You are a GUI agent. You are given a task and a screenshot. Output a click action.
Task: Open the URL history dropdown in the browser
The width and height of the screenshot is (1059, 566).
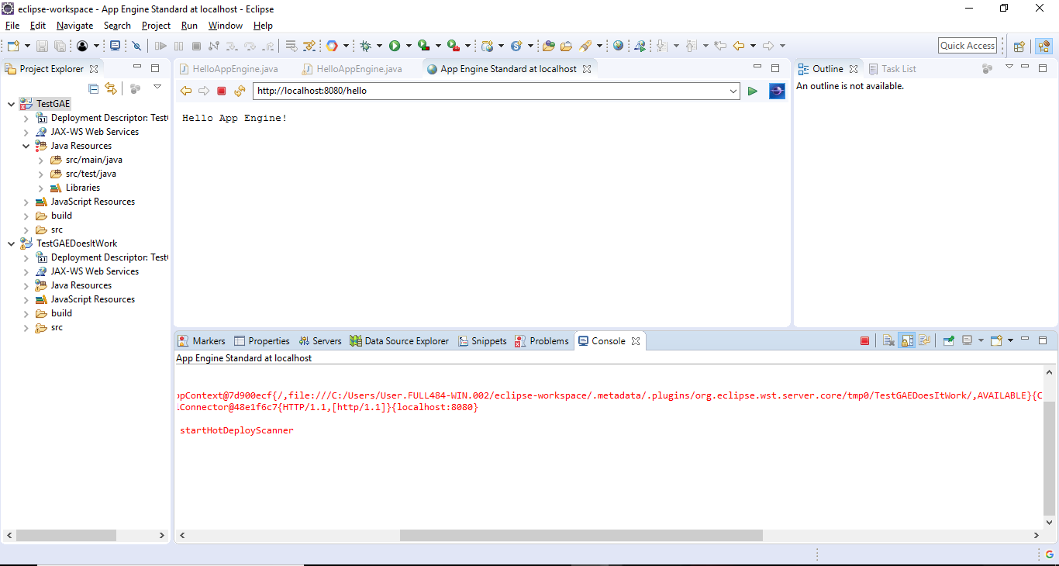(x=733, y=91)
